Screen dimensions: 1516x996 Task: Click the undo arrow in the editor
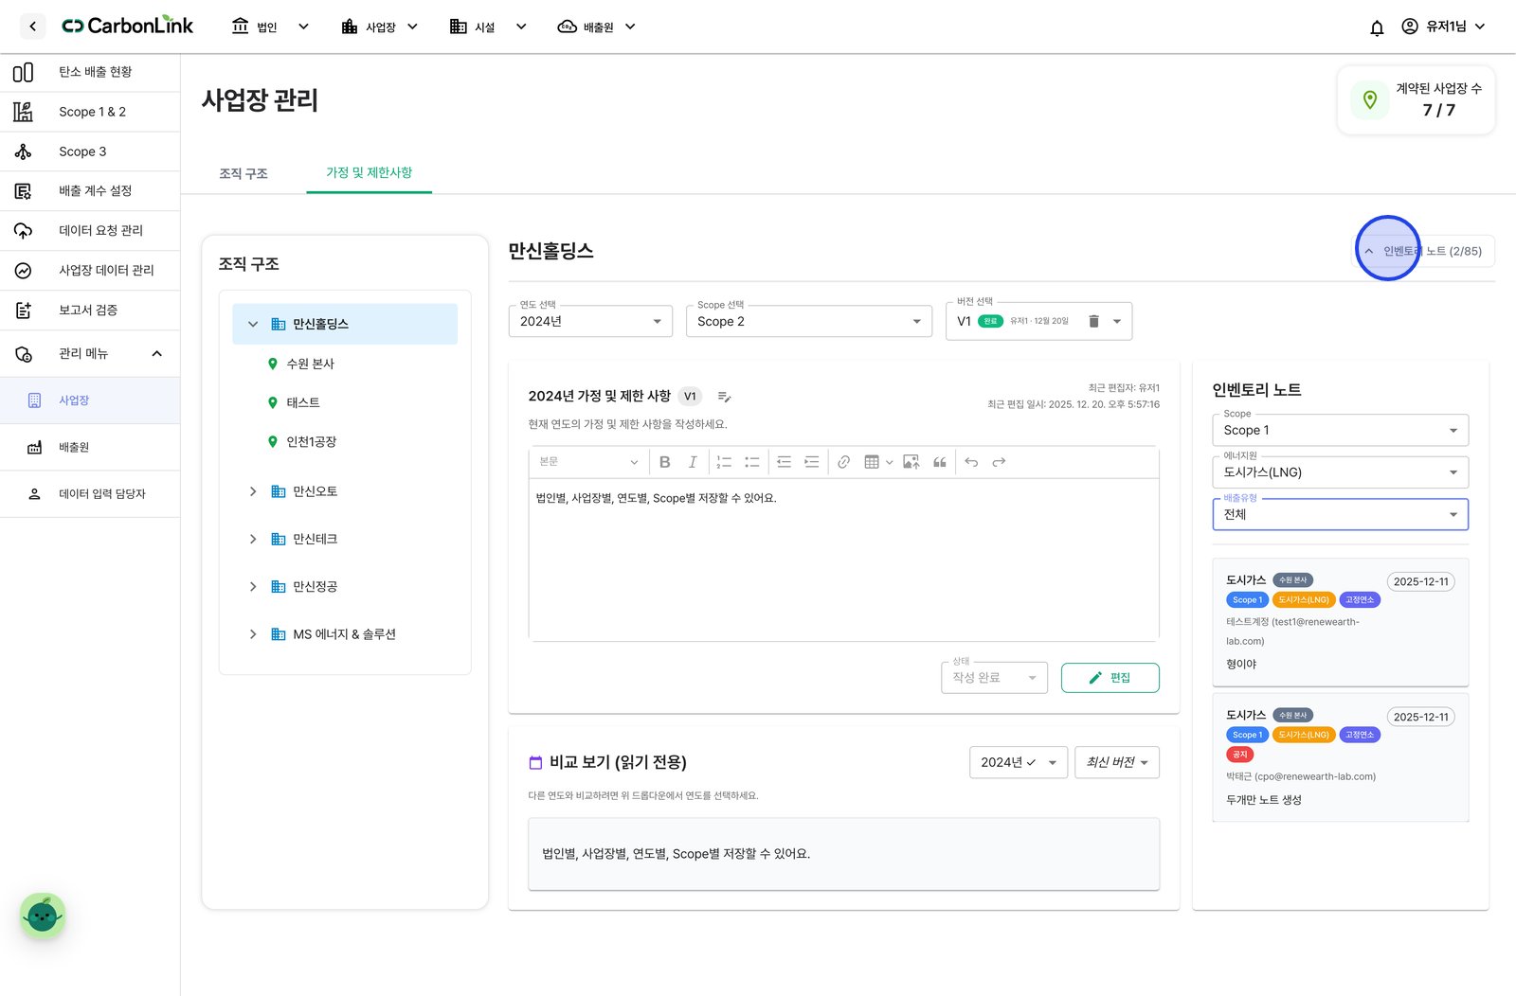tap(971, 462)
